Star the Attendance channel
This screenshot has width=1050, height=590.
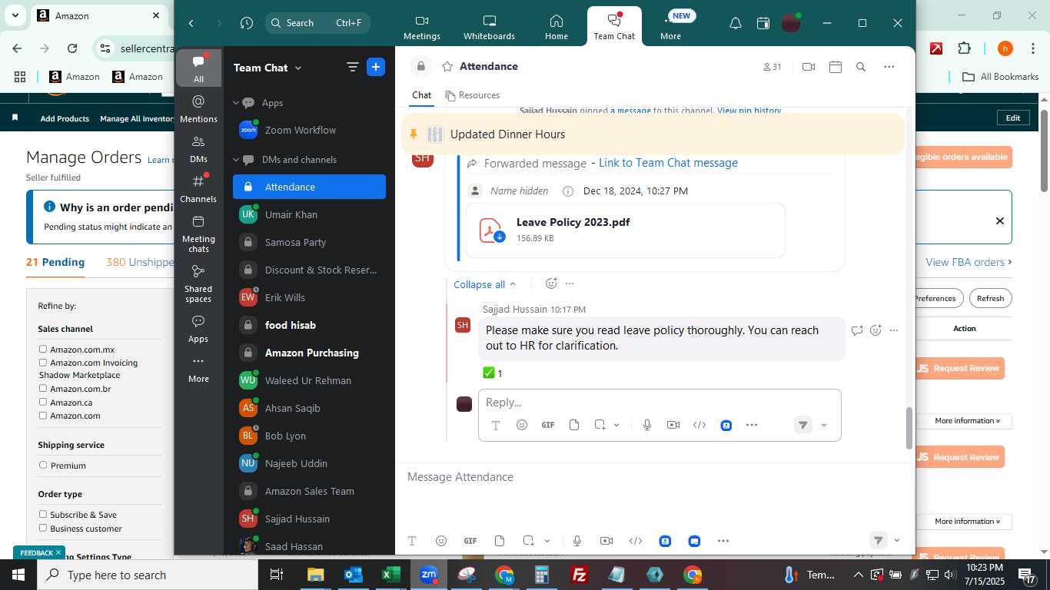(x=447, y=67)
